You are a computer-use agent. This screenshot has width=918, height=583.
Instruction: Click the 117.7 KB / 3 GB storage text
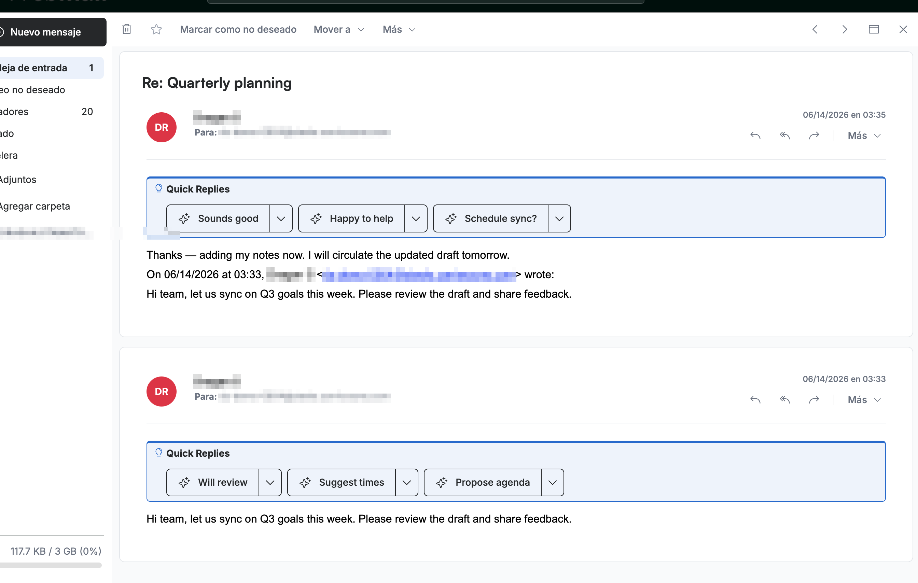coord(56,551)
